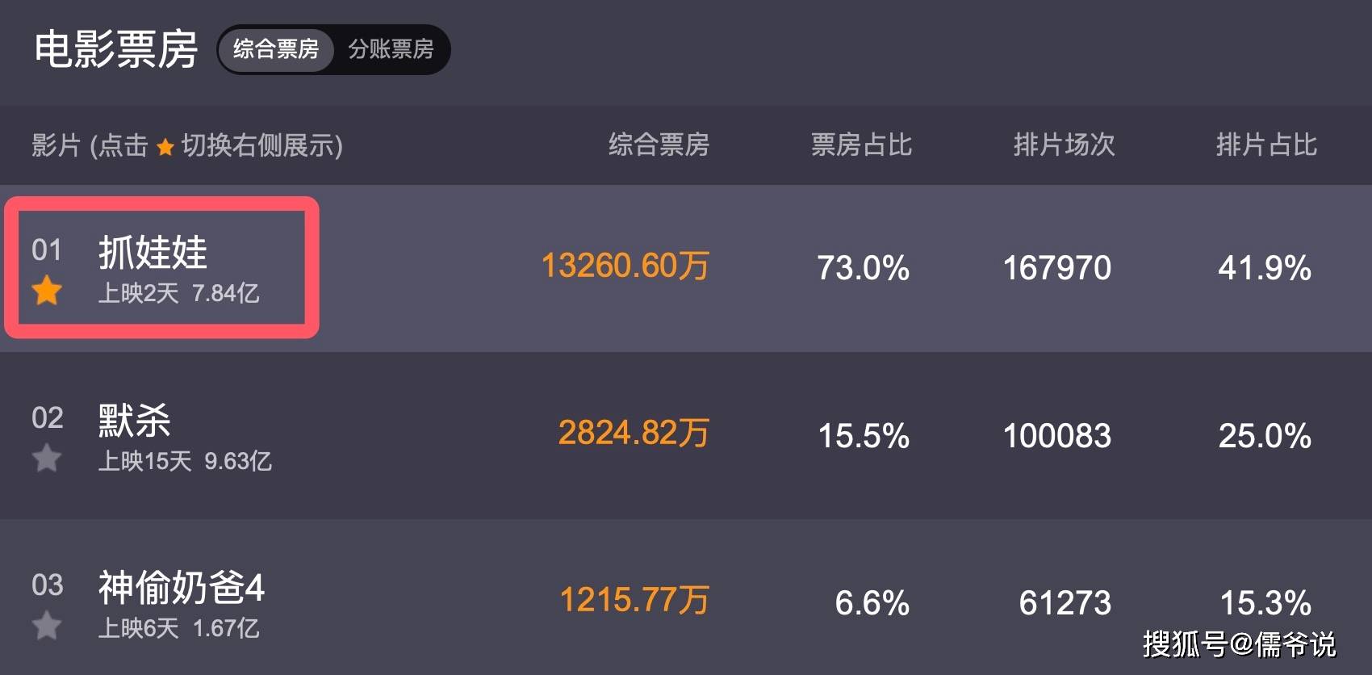The height and width of the screenshot is (675, 1372).
Task: Switch to the 综合票房 tab
Action: click(276, 49)
